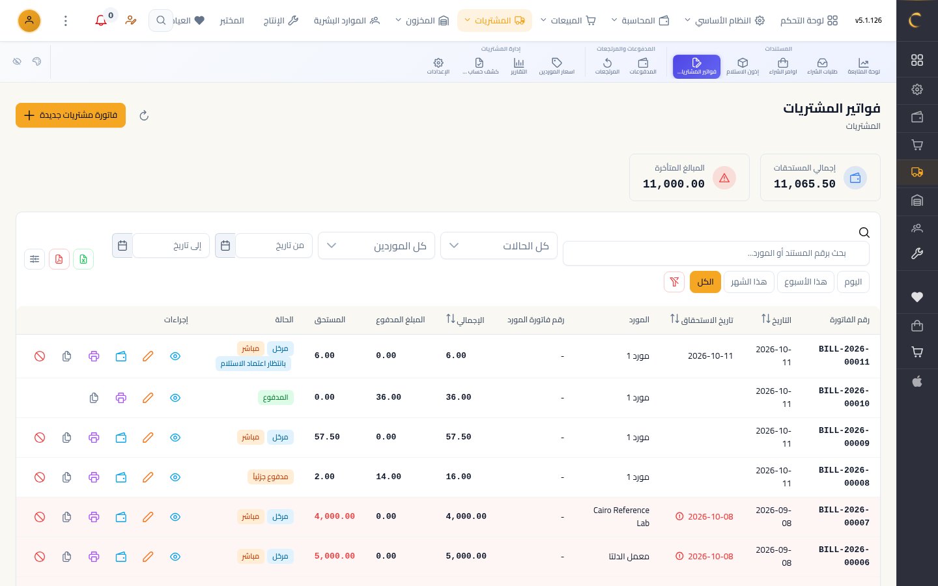Open notifications bell
This screenshot has width=938, height=586.
coord(101,21)
